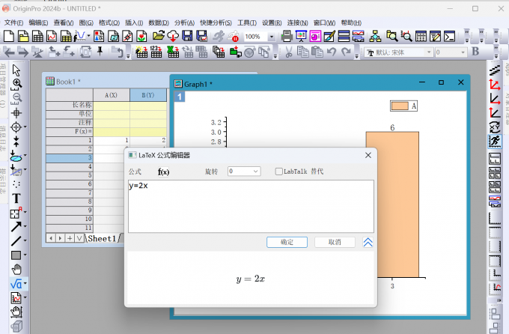
Task: Select the Arrow drawing tool
Action: coord(16,226)
